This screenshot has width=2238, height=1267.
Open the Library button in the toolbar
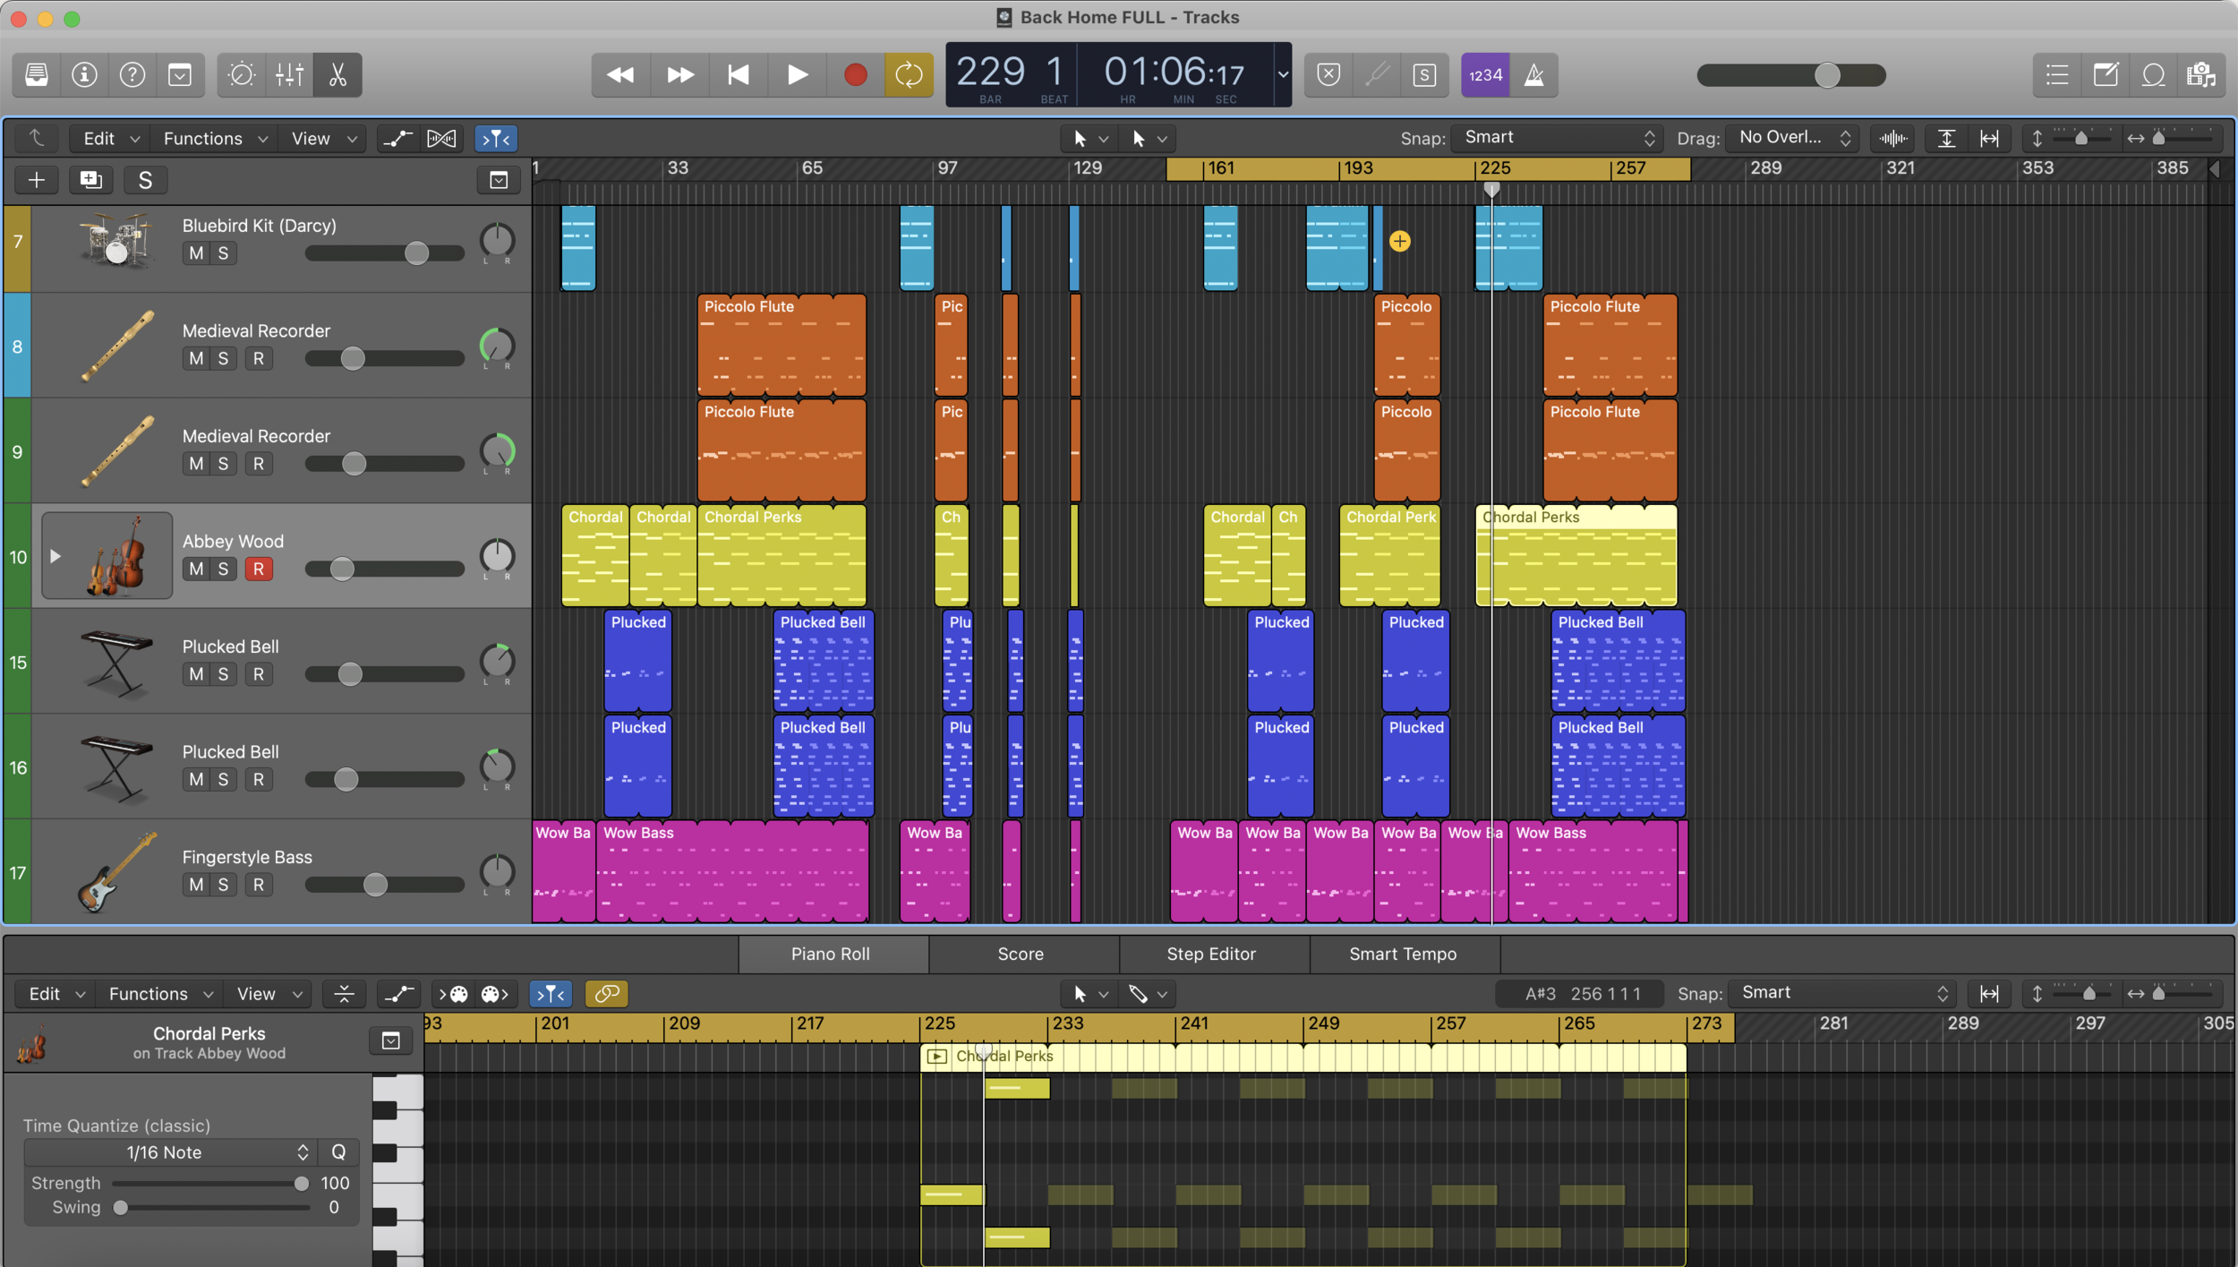tap(37, 75)
